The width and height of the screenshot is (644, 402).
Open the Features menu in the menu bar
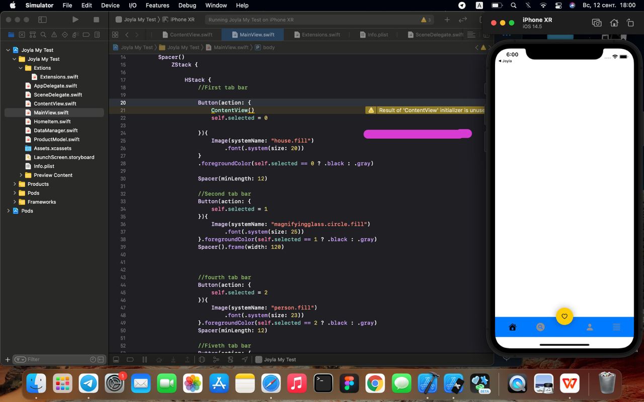(x=157, y=6)
